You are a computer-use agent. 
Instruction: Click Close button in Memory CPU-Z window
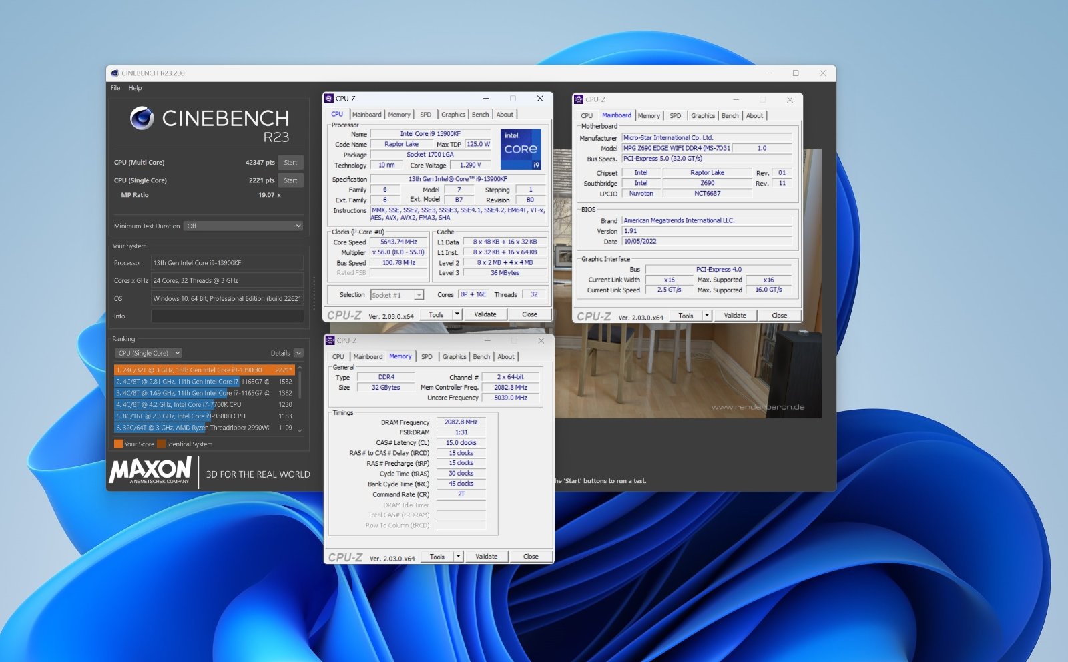531,557
